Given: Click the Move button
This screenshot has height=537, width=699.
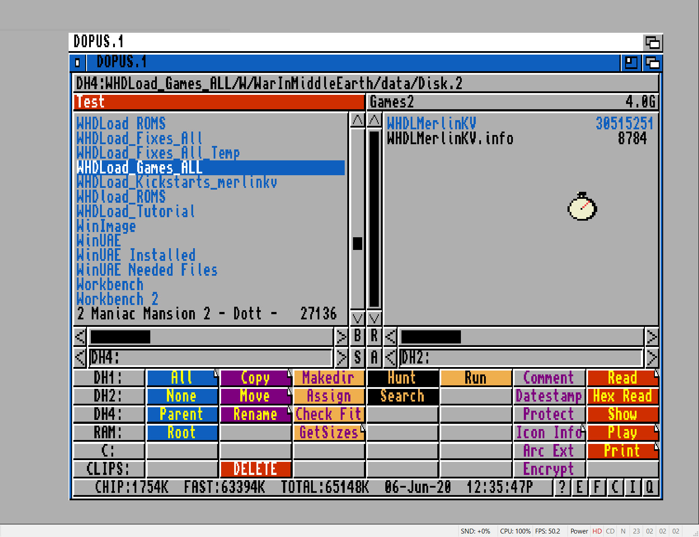Looking at the screenshot, I should point(256,396).
